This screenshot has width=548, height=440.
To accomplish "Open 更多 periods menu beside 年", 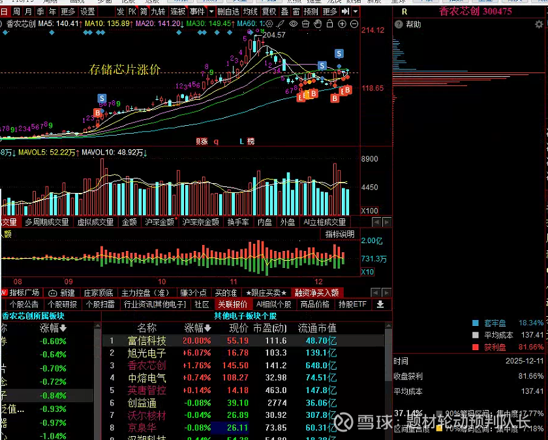I will click(x=68, y=12).
